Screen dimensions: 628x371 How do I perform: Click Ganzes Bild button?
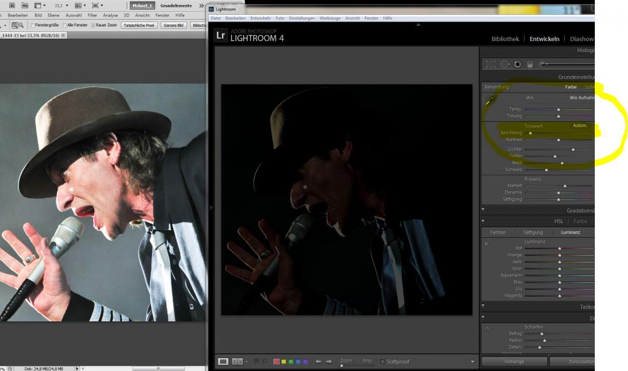174,25
